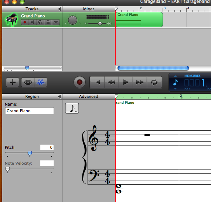This screenshot has height=202, width=211.
Task: Click the LCD note mode icon
Action: pos(176,82)
